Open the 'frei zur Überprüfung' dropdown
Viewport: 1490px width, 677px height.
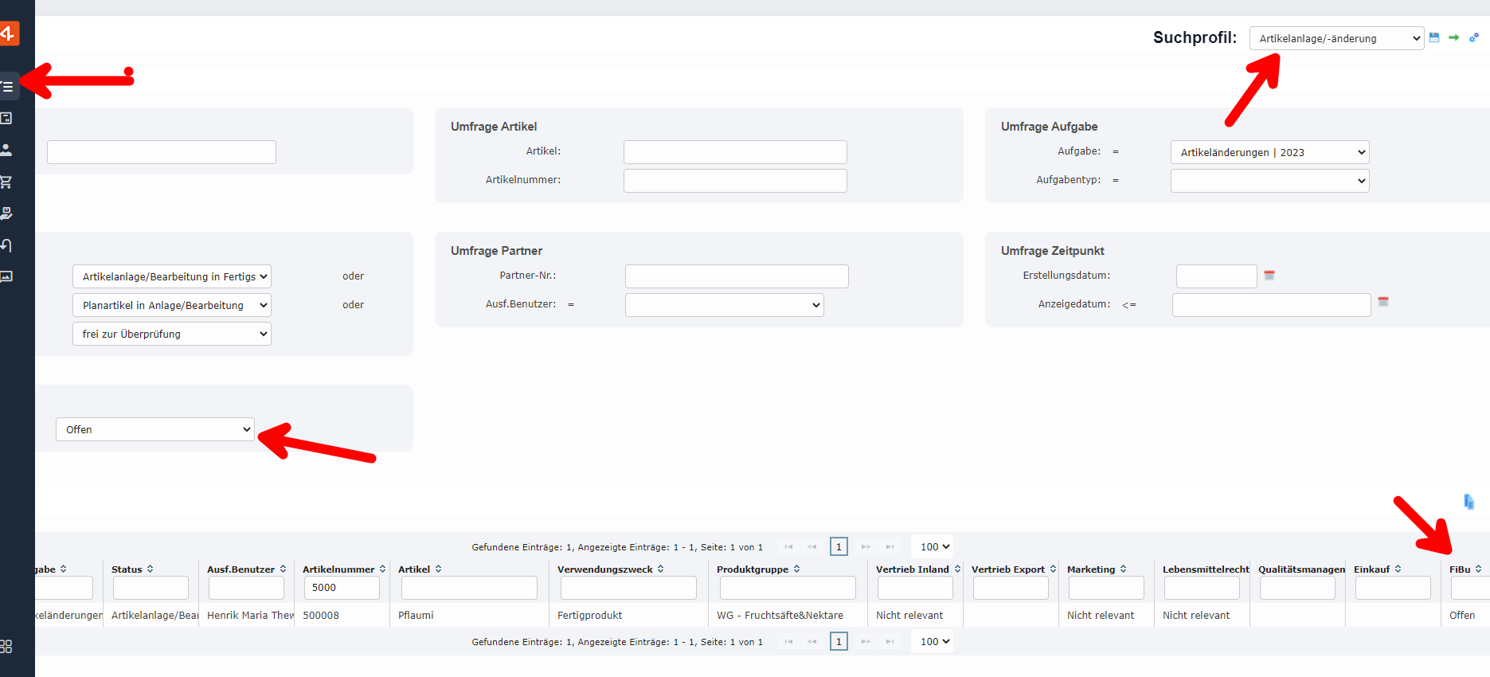171,334
